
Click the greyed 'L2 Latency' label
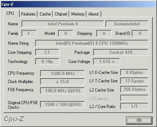click(99, 99)
